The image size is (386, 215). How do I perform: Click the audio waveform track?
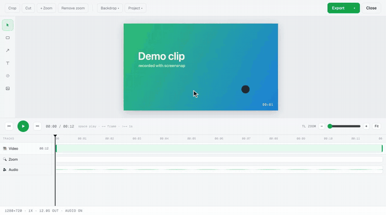click(x=219, y=169)
